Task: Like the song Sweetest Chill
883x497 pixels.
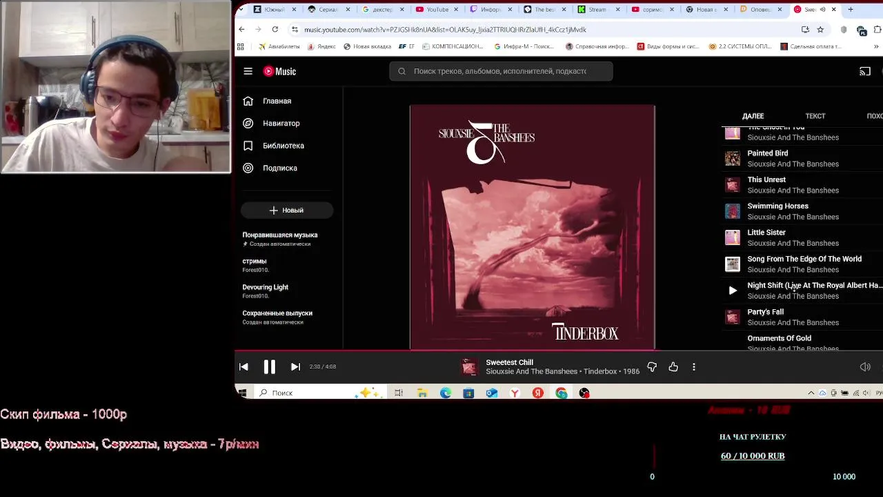Action: (x=673, y=367)
